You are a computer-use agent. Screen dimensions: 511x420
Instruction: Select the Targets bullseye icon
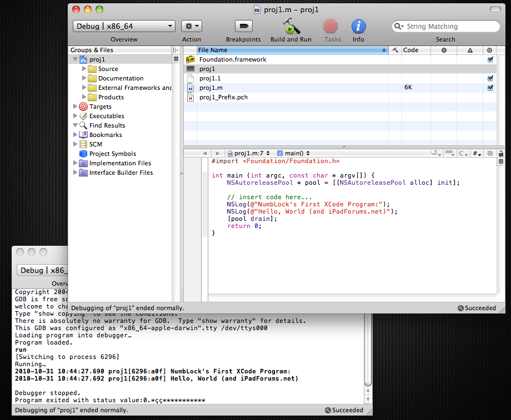(83, 107)
